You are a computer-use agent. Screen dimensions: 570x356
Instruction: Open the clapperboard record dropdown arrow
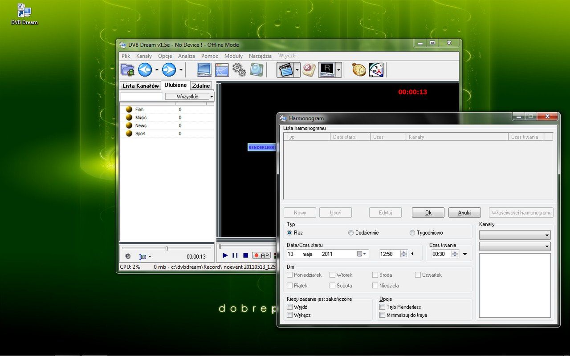tap(297, 70)
